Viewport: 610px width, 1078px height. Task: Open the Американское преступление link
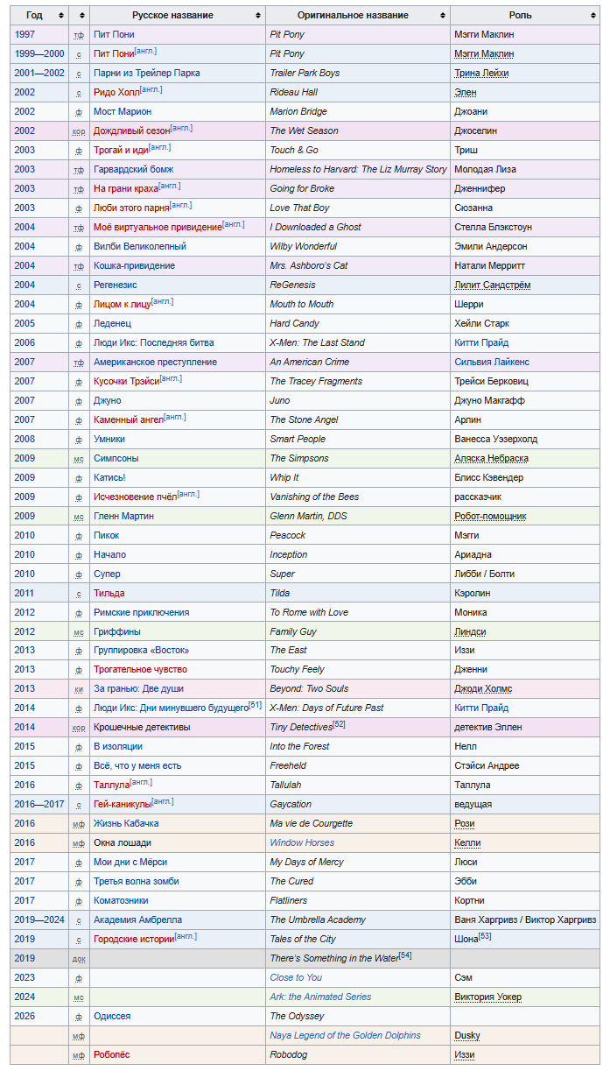(155, 363)
